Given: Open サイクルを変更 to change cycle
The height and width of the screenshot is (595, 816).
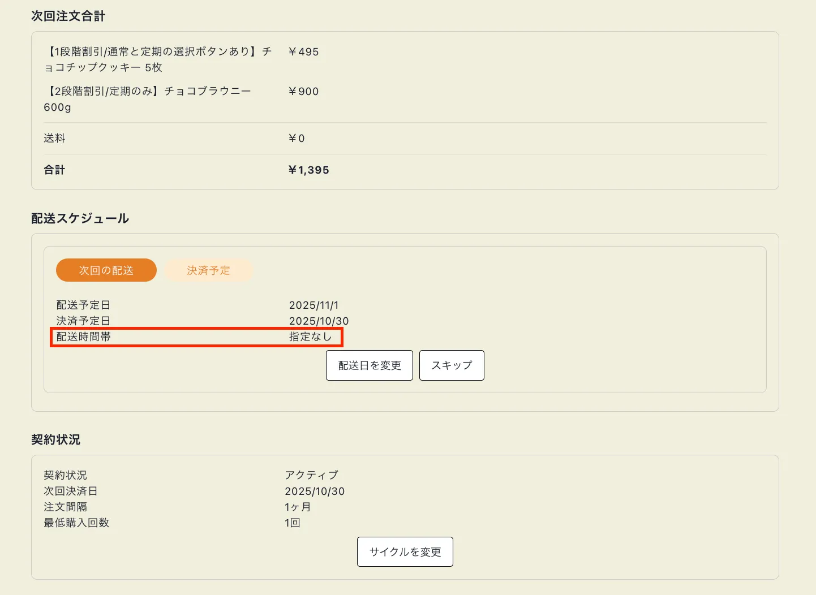Looking at the screenshot, I should click(x=405, y=551).
